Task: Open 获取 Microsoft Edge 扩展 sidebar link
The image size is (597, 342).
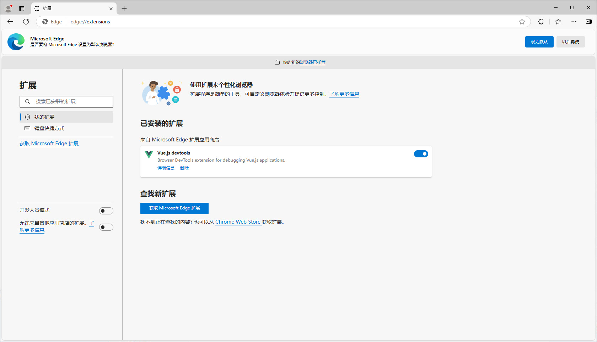Action: [49, 144]
